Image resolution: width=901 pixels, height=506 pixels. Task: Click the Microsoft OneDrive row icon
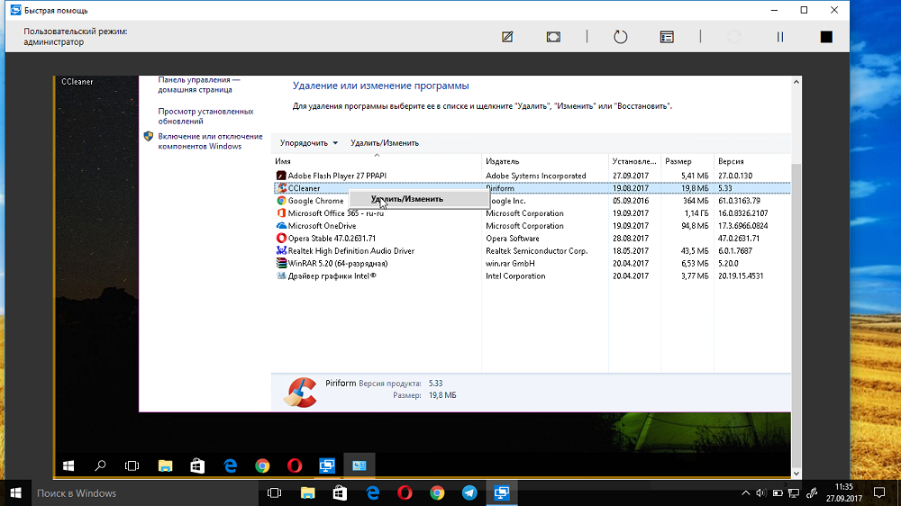click(281, 226)
